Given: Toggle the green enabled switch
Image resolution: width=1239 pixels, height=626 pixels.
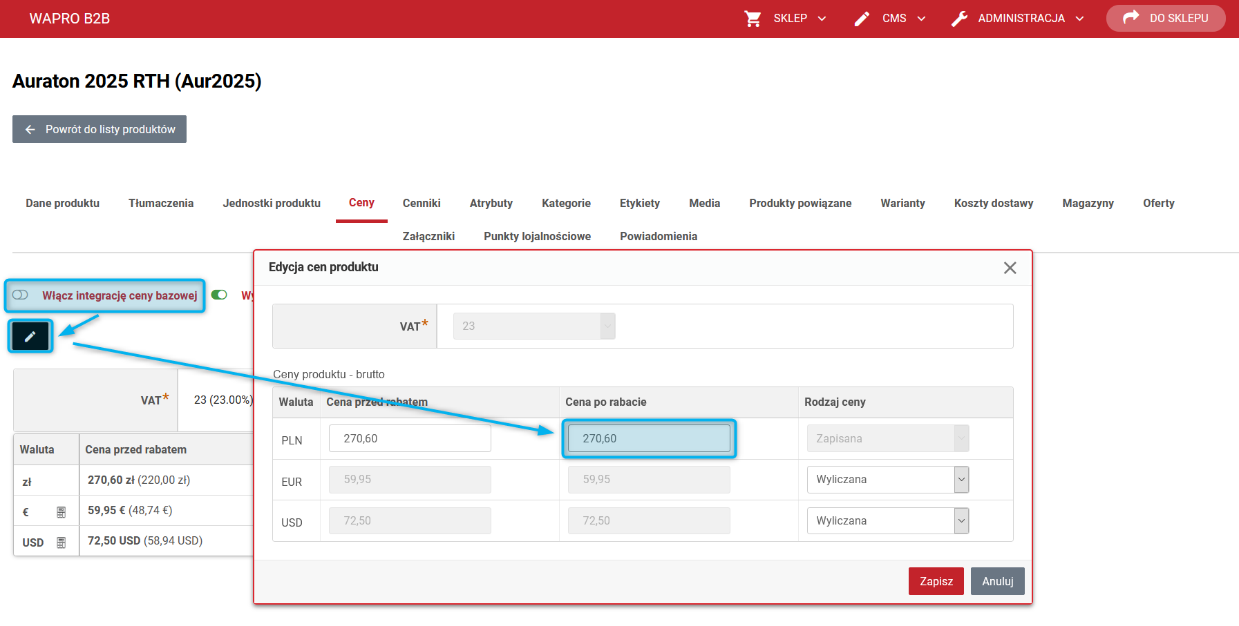Looking at the screenshot, I should coord(219,295).
